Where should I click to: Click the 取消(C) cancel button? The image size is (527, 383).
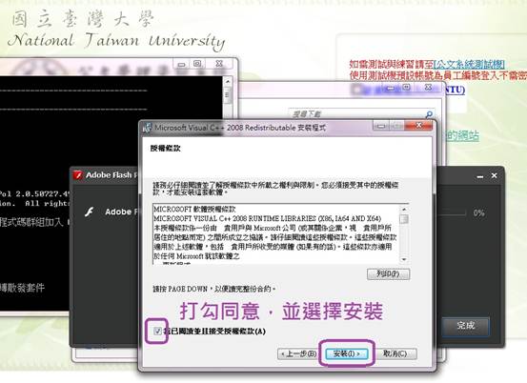click(395, 353)
